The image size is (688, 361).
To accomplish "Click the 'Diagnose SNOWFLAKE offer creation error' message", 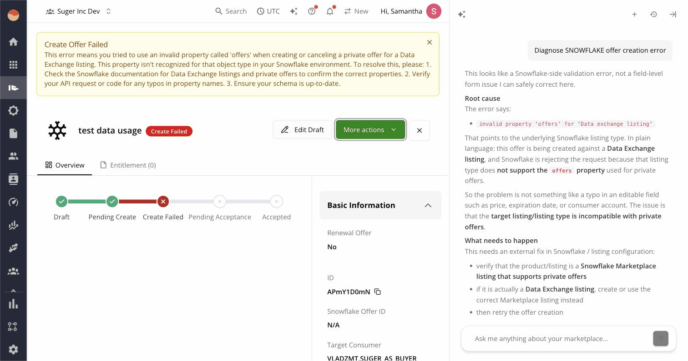I will click(x=600, y=50).
